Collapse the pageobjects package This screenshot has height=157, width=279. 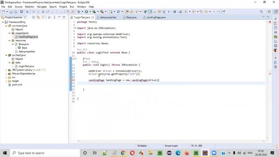point(10,33)
